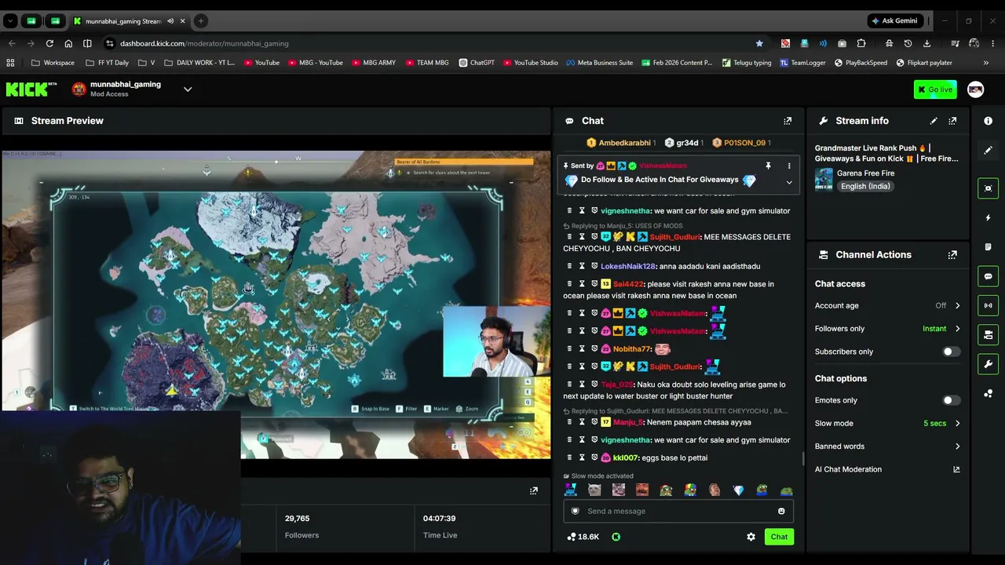Click the Stream info edit pencil
1005x565 pixels.
(x=934, y=121)
